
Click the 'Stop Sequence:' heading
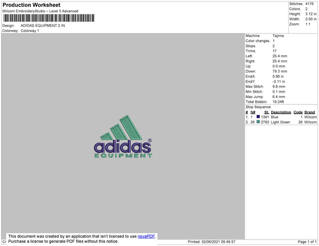point(258,107)
